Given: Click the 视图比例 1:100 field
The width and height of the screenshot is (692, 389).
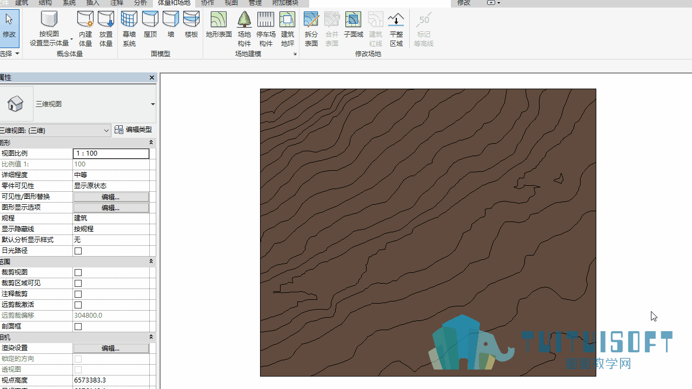Looking at the screenshot, I should click(x=111, y=153).
